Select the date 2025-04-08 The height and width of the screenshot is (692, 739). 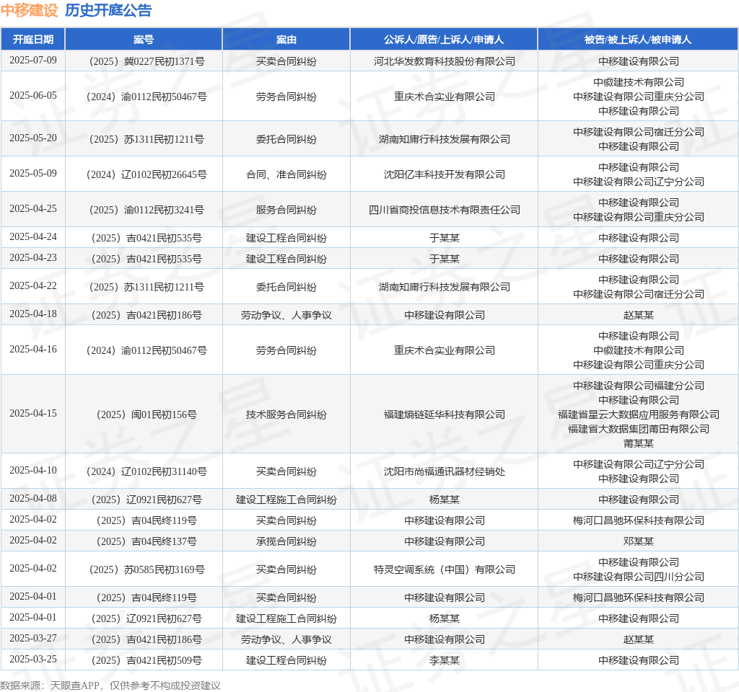click(33, 499)
